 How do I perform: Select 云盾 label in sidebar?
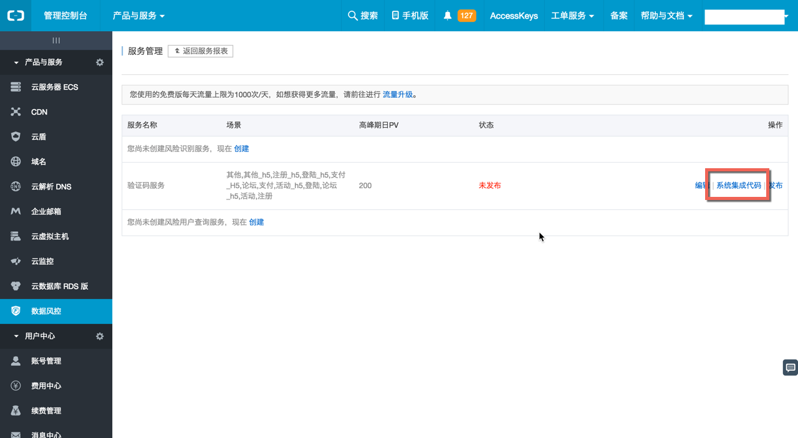tap(39, 136)
